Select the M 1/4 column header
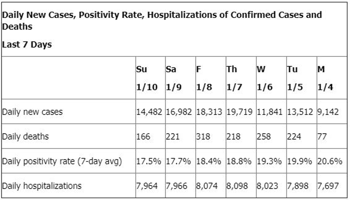The image size is (350, 200). (325, 78)
